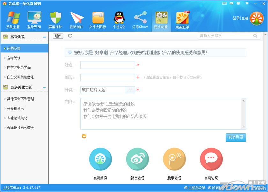This screenshot has height=192, width=268.
Task: Click the 返回 button
Action: pos(58,36)
